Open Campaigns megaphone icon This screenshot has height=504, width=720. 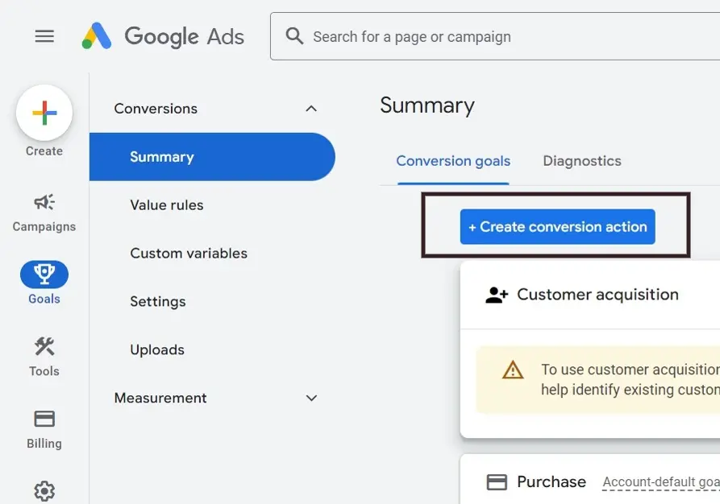(44, 202)
